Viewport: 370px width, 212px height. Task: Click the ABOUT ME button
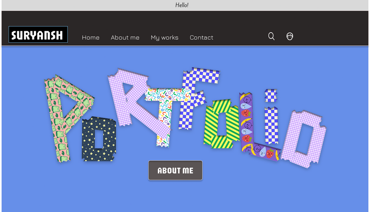(x=175, y=170)
